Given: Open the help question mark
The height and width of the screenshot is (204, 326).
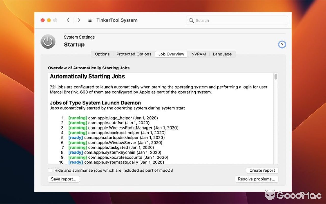Looking at the screenshot, I should 282,44.
